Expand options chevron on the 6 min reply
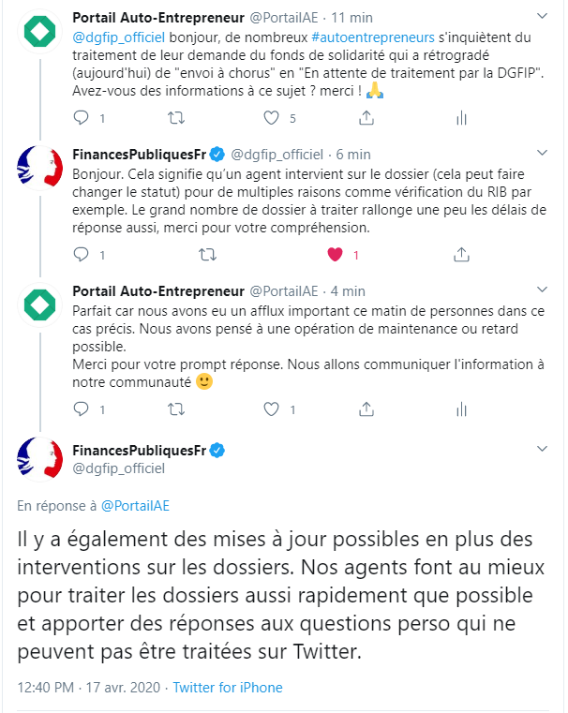Image resolution: width=568 pixels, height=713 pixels. (542, 153)
